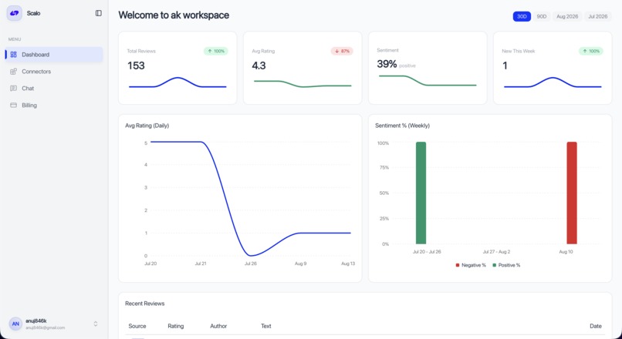Image resolution: width=622 pixels, height=339 pixels.
Task: Click the Avg Rating sparkline chart
Action: (303, 83)
